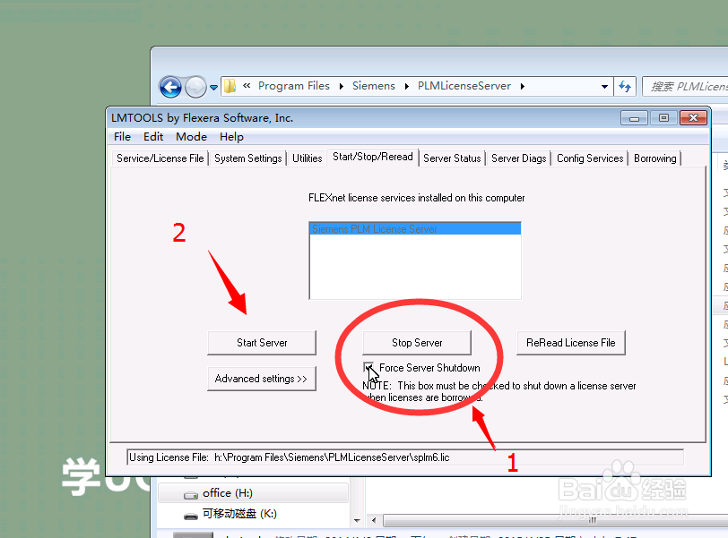Click the office (H:) drive icon

(191, 496)
